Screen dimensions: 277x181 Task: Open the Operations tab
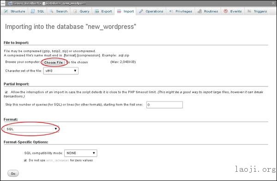click(x=151, y=11)
